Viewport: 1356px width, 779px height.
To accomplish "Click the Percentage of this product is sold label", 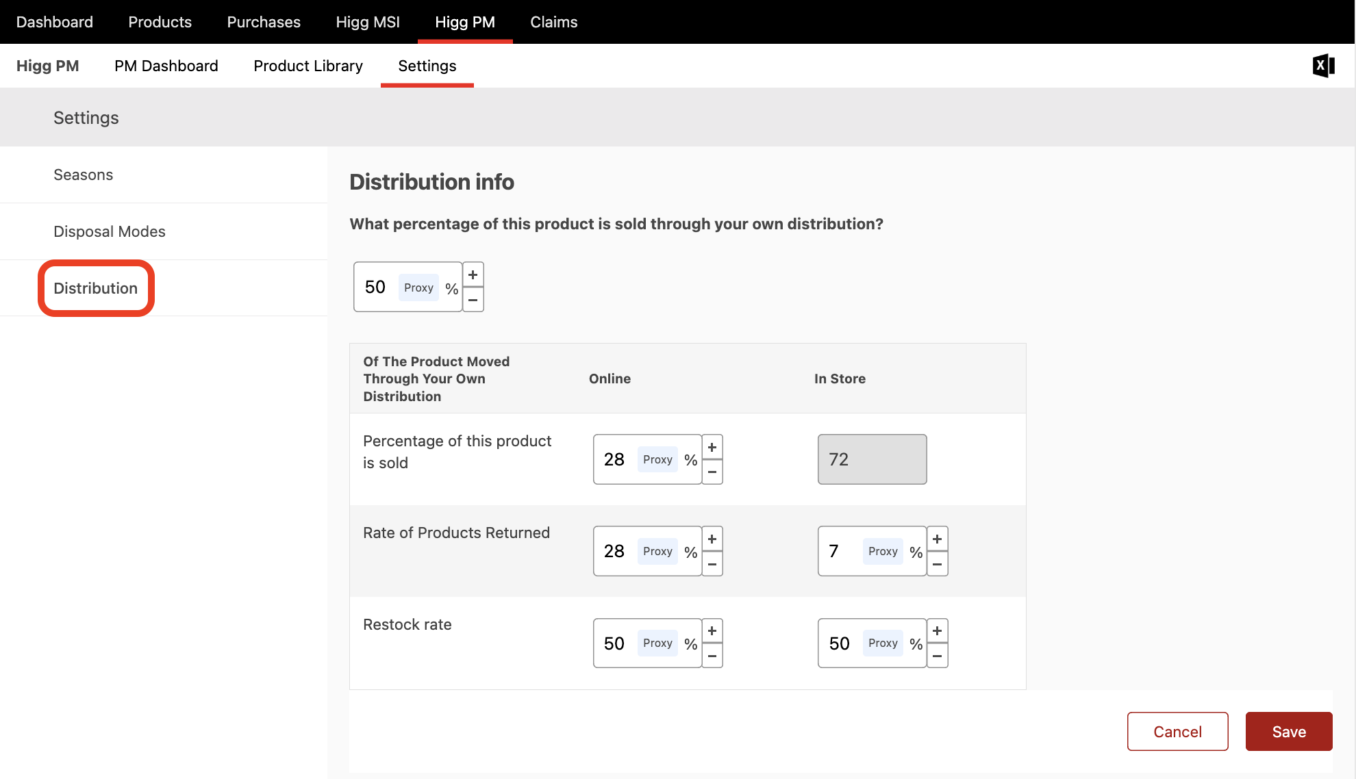I will [457, 452].
